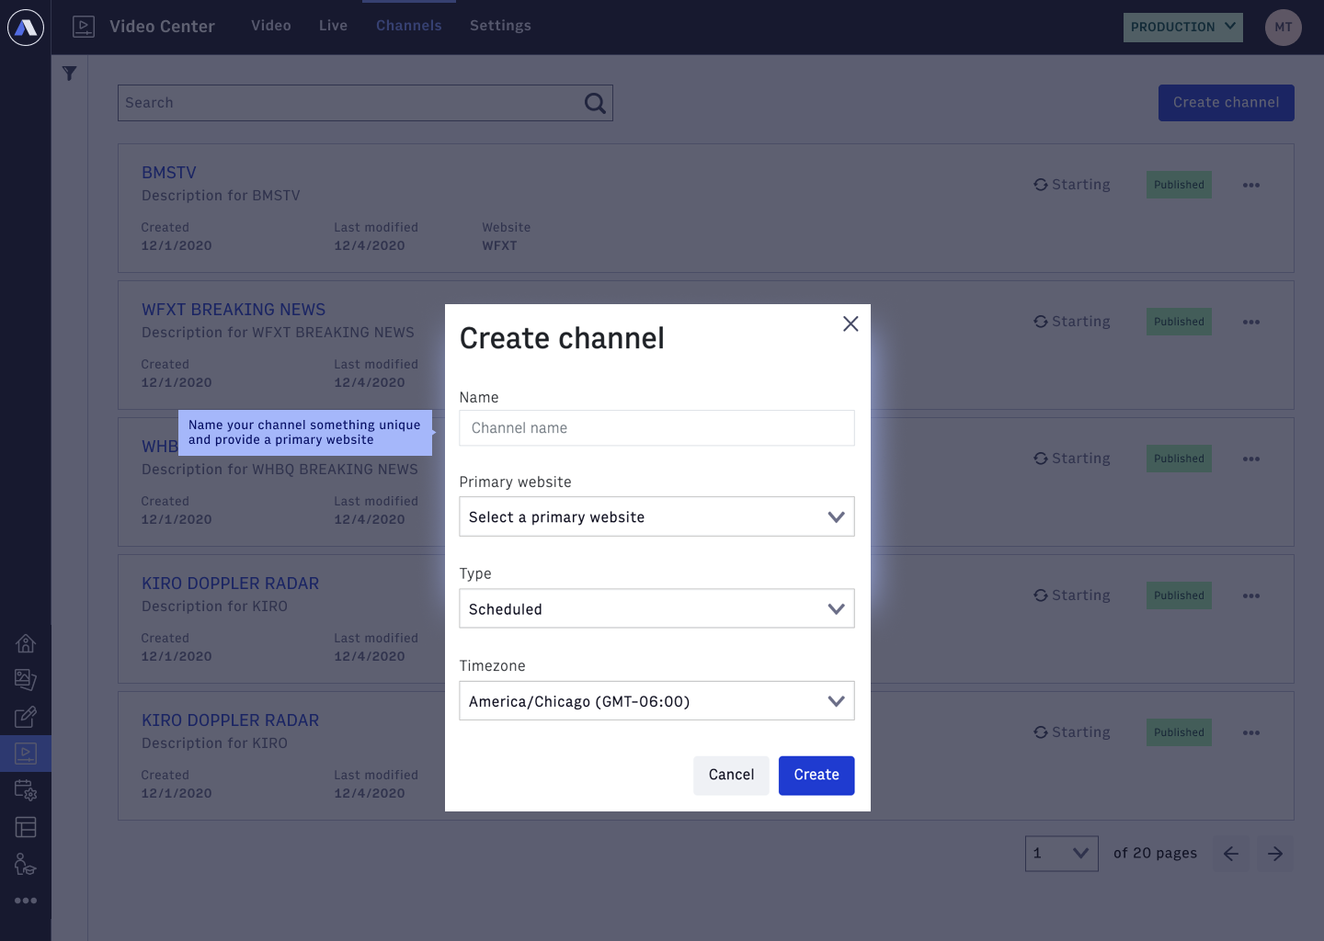Open the calendar settings sidebar icon

click(26, 790)
